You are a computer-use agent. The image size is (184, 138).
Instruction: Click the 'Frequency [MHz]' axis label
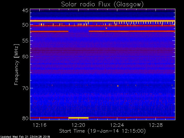[x=16, y=64]
